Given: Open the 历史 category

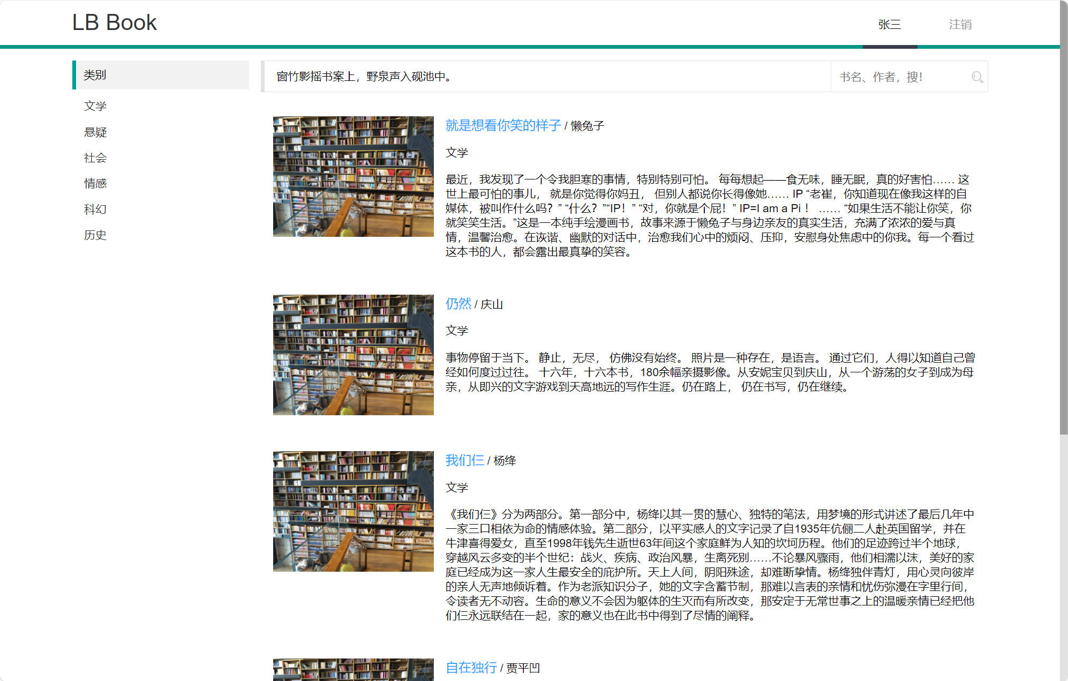Looking at the screenshot, I should [x=95, y=235].
